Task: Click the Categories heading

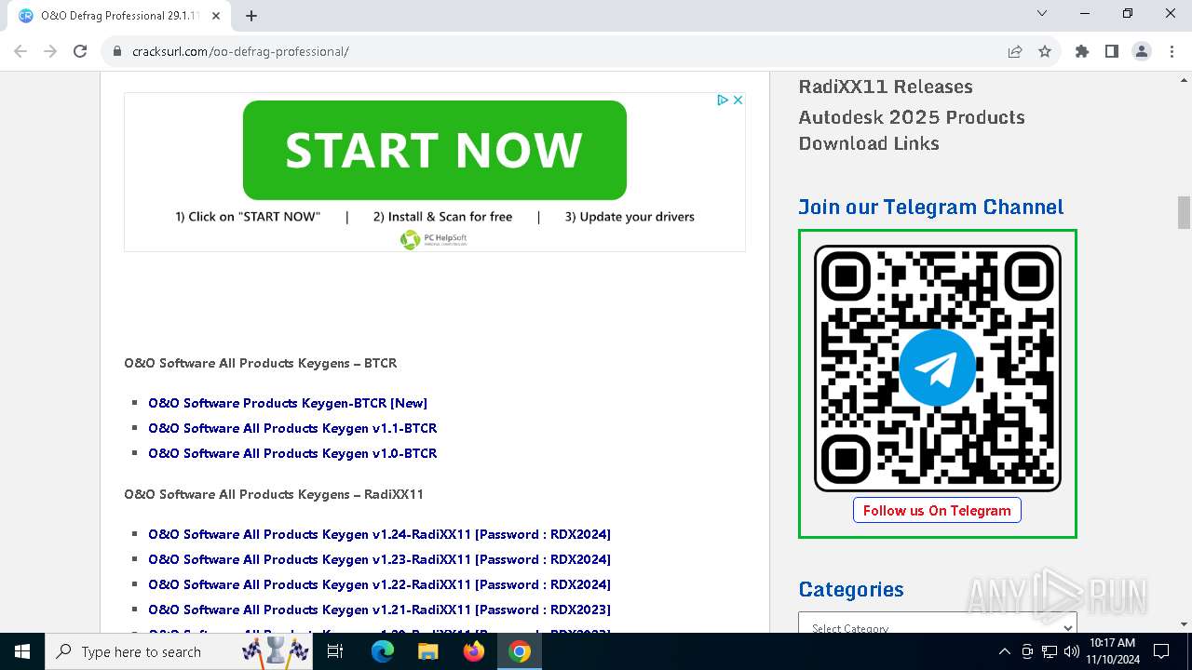Action: click(x=851, y=589)
